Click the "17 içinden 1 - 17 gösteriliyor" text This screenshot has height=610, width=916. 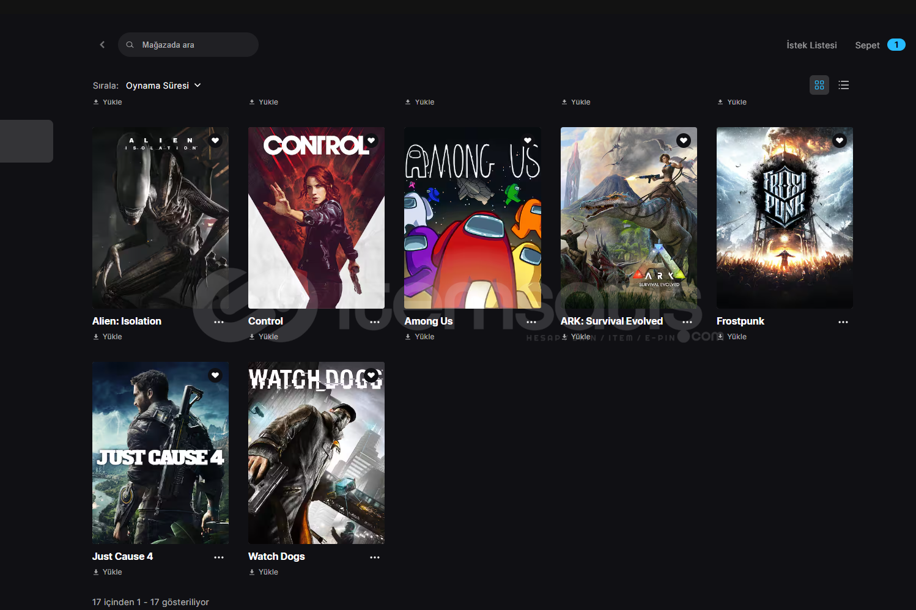pos(150,602)
